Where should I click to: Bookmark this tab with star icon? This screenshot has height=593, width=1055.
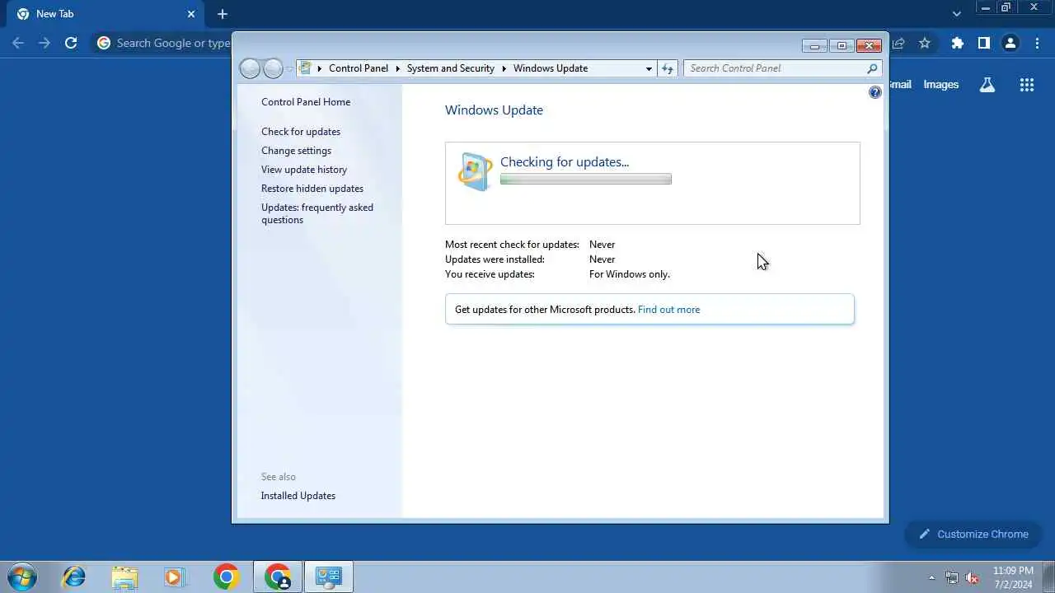925,43
